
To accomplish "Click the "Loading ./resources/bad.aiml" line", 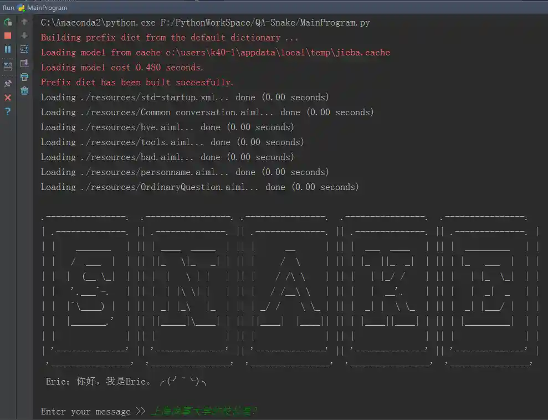I will coord(167,157).
